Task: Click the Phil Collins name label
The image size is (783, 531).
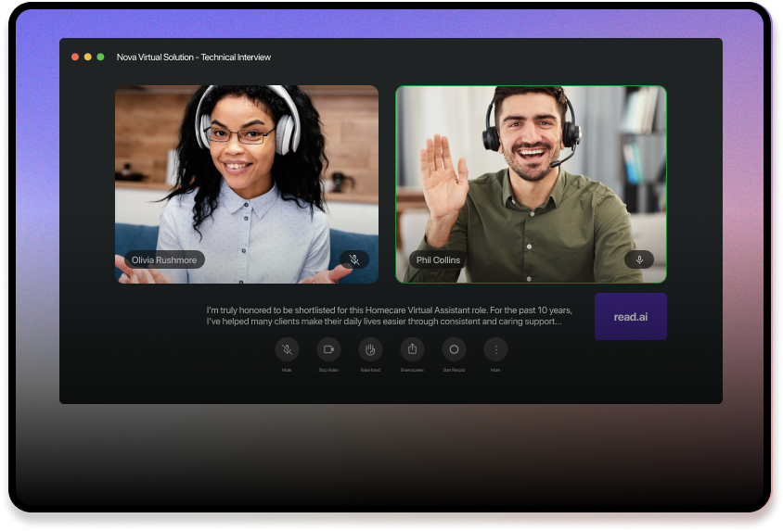Action: (438, 260)
